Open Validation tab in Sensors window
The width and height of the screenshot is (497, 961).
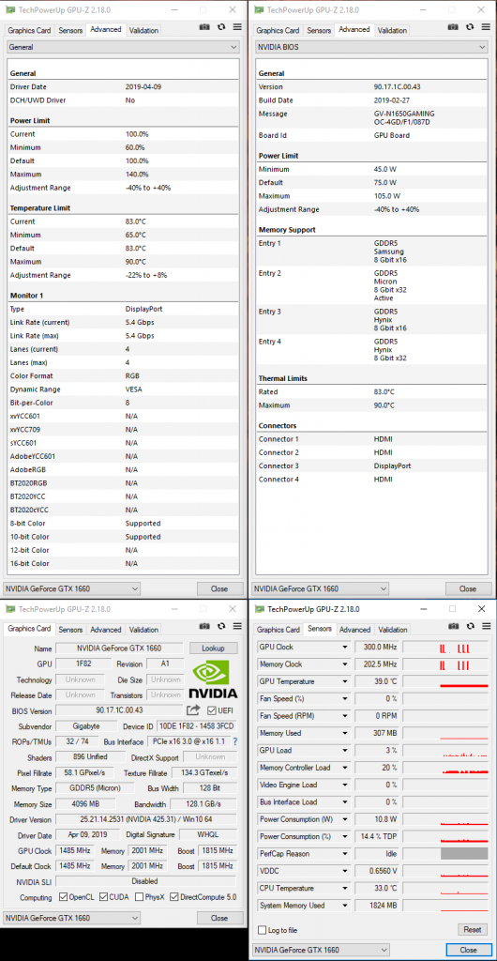pyautogui.click(x=393, y=630)
